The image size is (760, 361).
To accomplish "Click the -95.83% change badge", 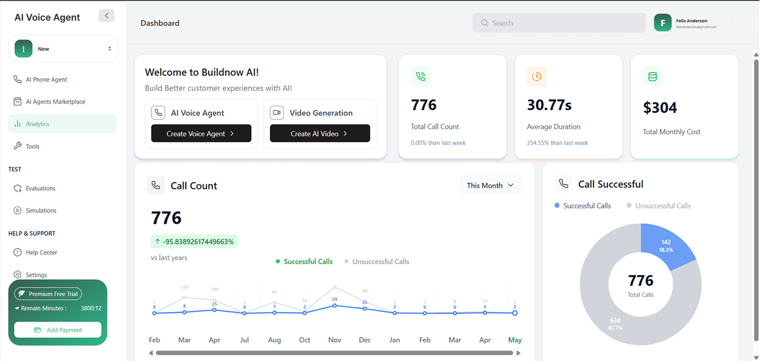I will [x=194, y=241].
